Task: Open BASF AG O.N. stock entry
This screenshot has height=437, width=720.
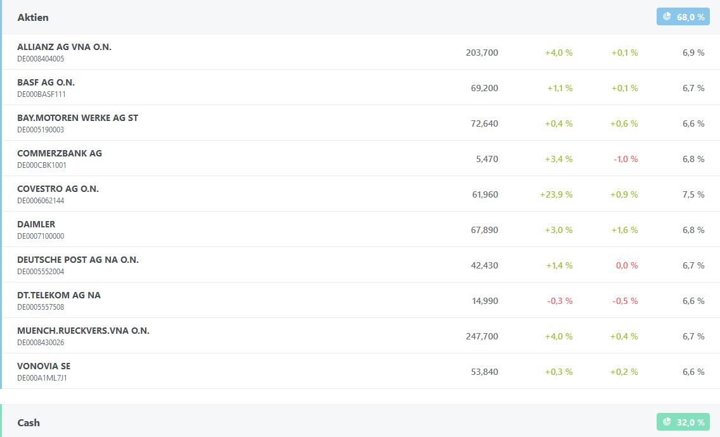Action: tap(46, 82)
